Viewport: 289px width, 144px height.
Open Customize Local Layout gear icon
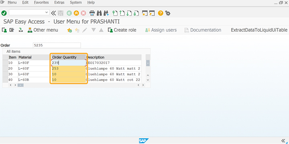click(x=167, y=13)
